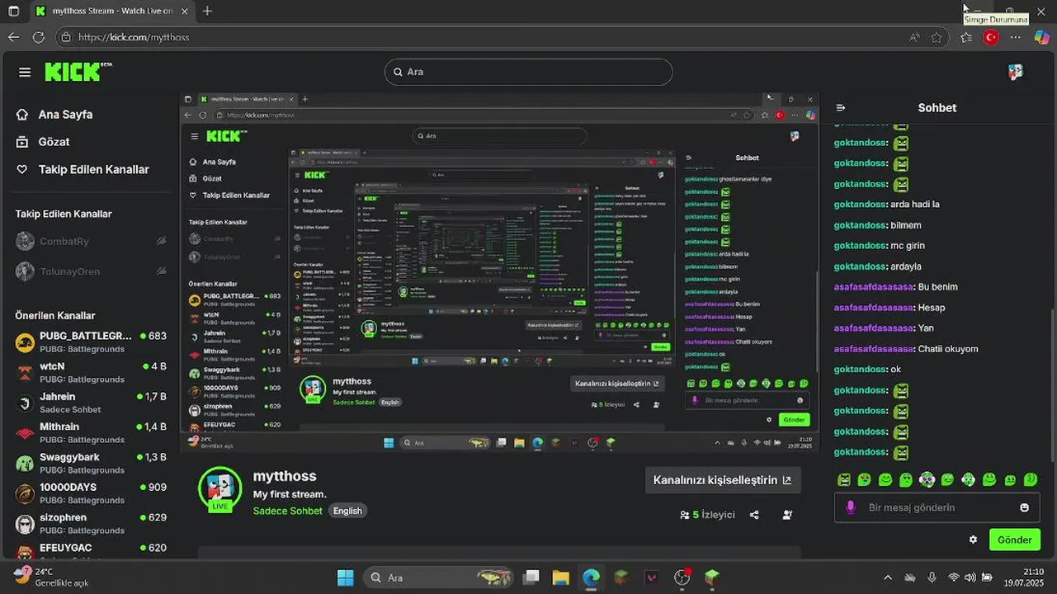This screenshot has height=594, width=1057.
Task: Open the browser favorites list icon
Action: coord(966,37)
